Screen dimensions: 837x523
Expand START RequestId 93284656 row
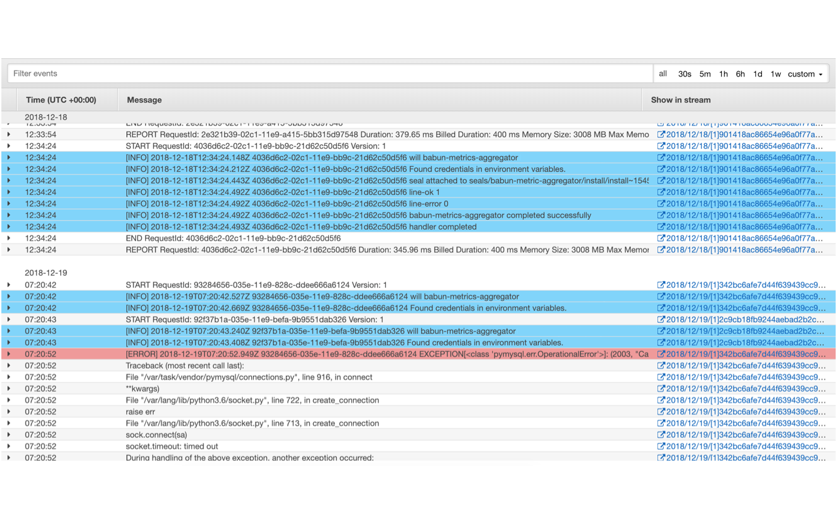[x=9, y=285]
